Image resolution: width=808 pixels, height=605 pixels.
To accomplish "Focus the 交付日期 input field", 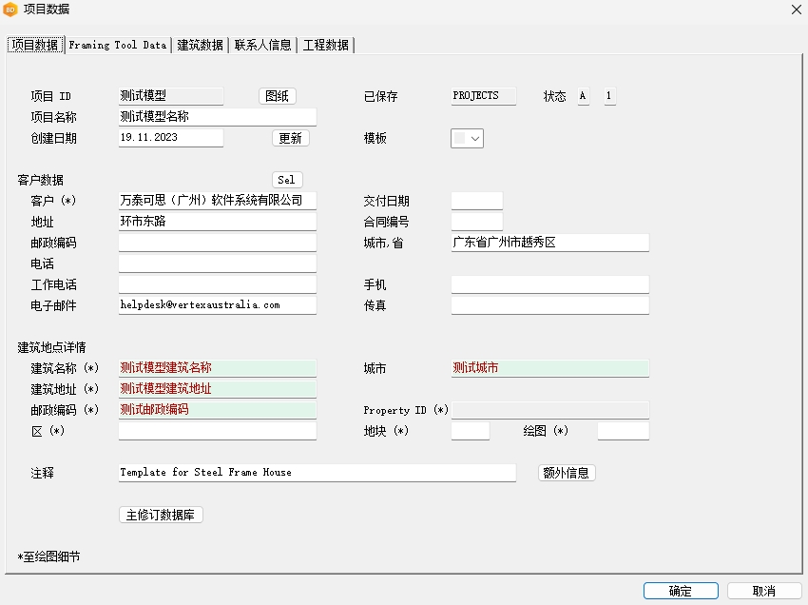I will tap(476, 201).
